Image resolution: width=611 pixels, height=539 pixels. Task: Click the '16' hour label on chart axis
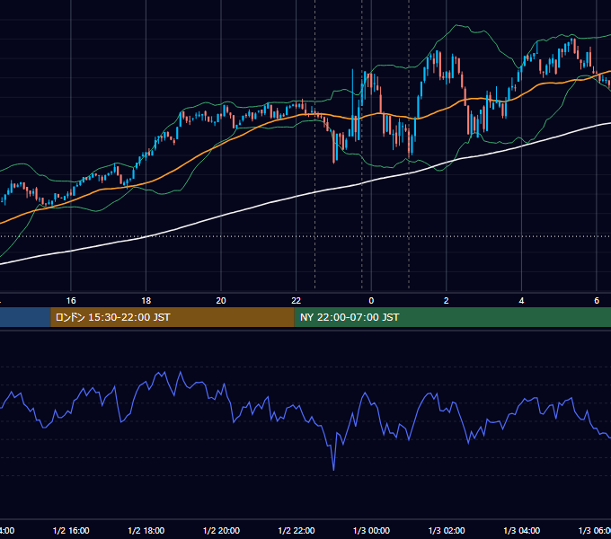[71, 301]
